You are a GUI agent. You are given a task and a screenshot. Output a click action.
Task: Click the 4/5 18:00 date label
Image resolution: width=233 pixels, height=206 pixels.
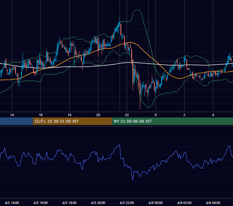pos(70,203)
